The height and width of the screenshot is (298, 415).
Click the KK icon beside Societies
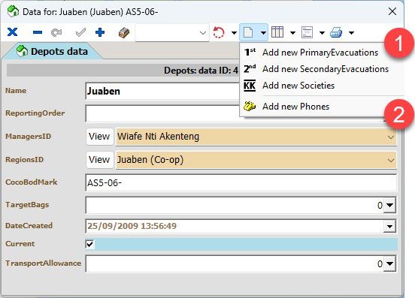250,86
